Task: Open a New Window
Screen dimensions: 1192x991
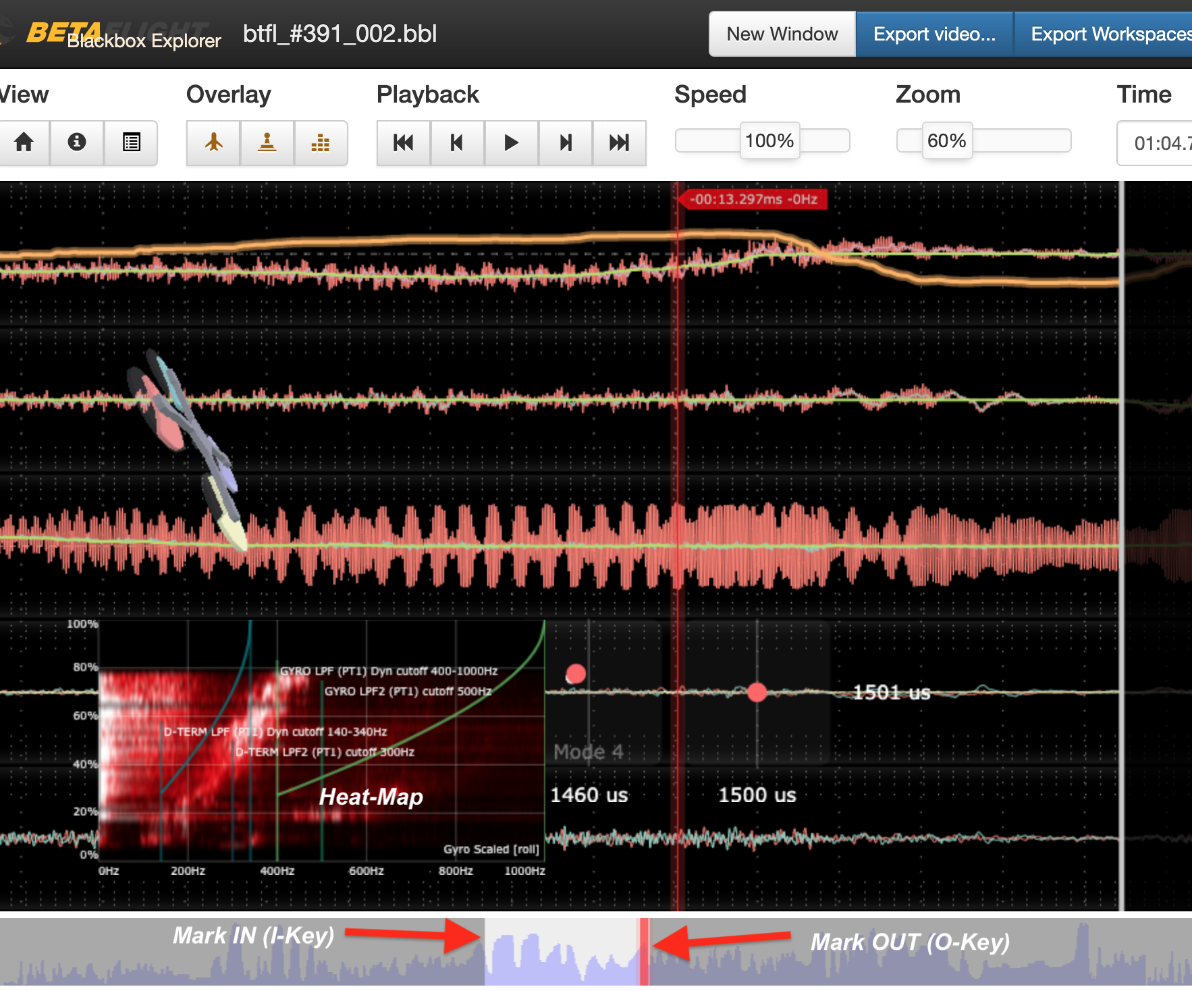Action: click(781, 34)
